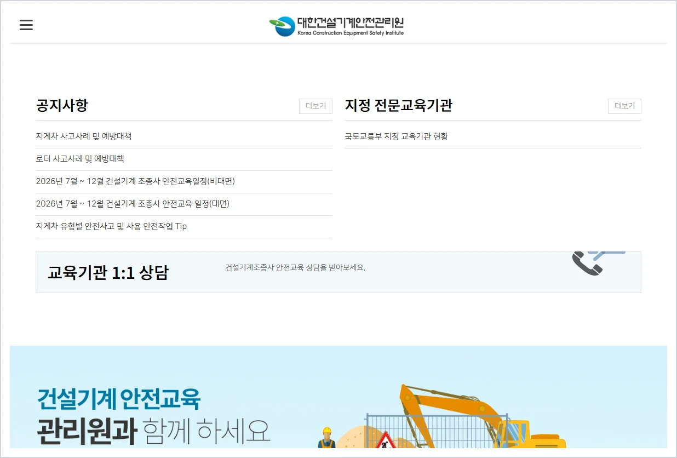Open 더보기 for 공지사항
677x458 pixels.
coord(315,106)
